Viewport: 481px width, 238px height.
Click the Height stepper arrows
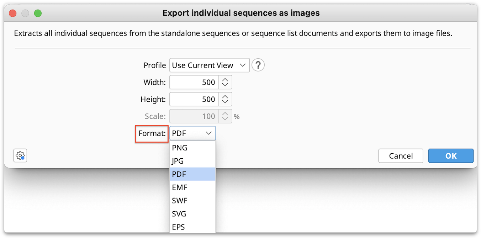[225, 99]
